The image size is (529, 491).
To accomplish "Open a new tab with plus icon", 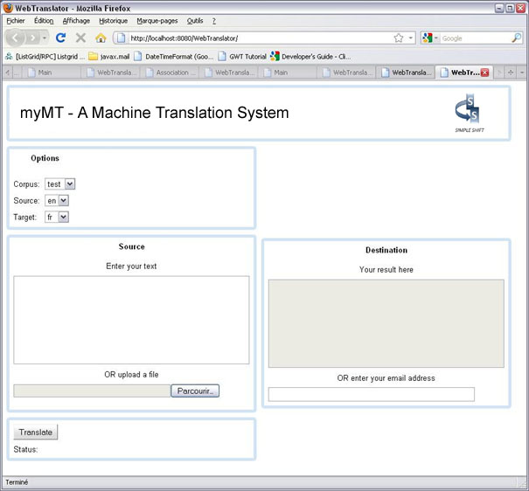I will [511, 73].
